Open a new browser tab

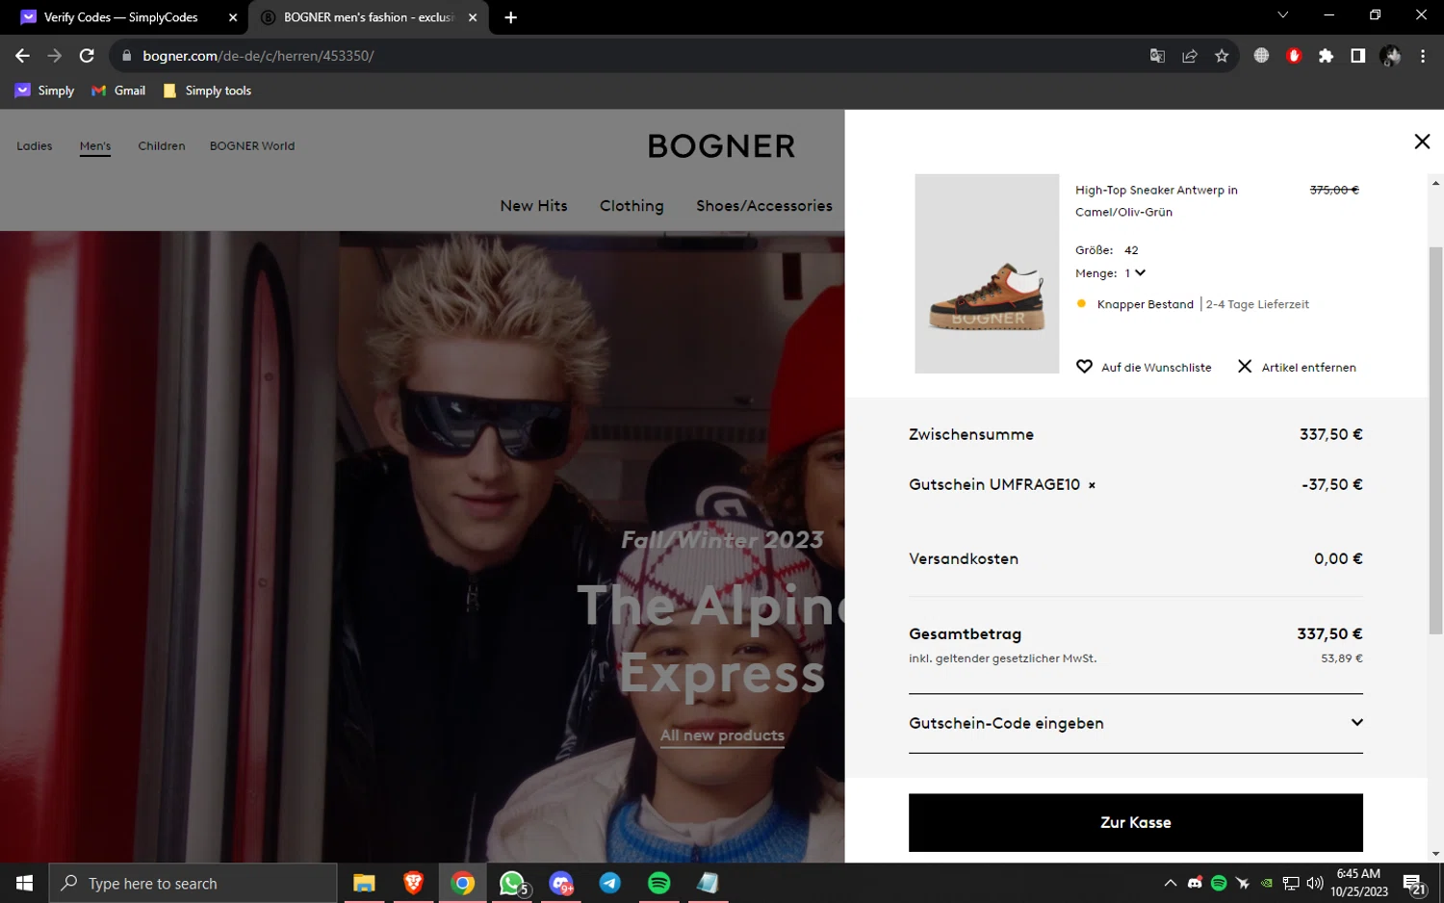click(511, 17)
